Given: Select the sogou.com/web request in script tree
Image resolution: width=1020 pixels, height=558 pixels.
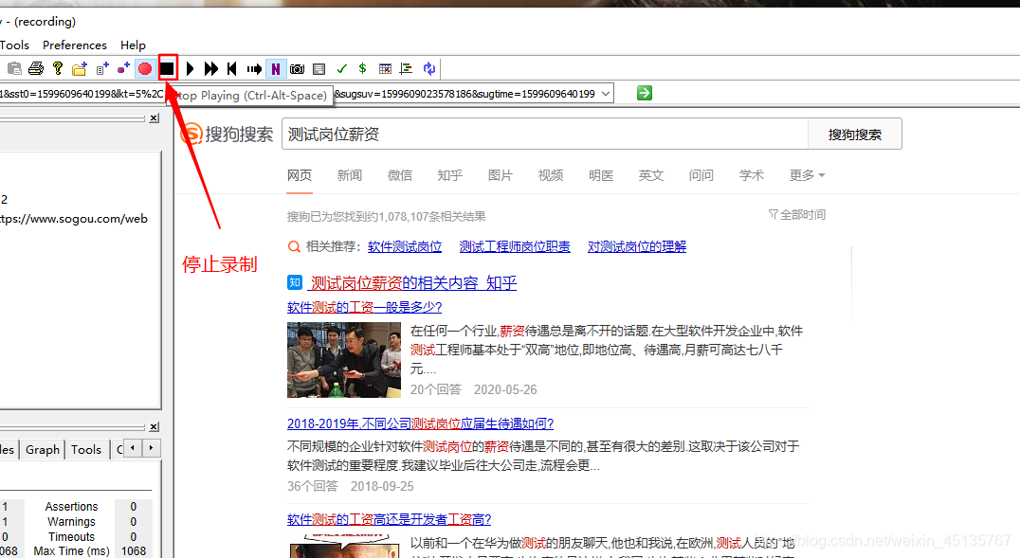Looking at the screenshot, I should (74, 219).
